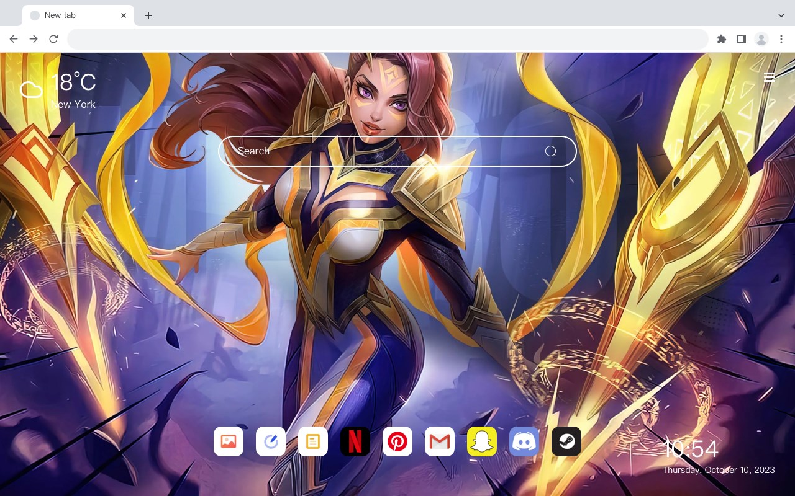Open the Chrome profile avatar

click(761, 39)
